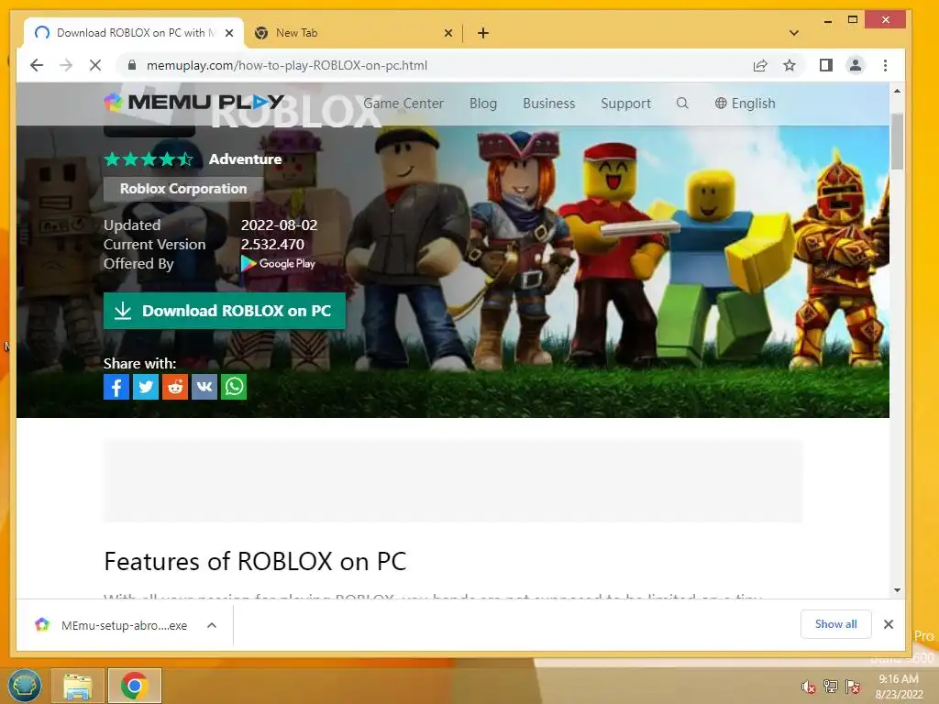939x704 pixels.
Task: Click the site search magnifier icon
Action: pyautogui.click(x=682, y=103)
